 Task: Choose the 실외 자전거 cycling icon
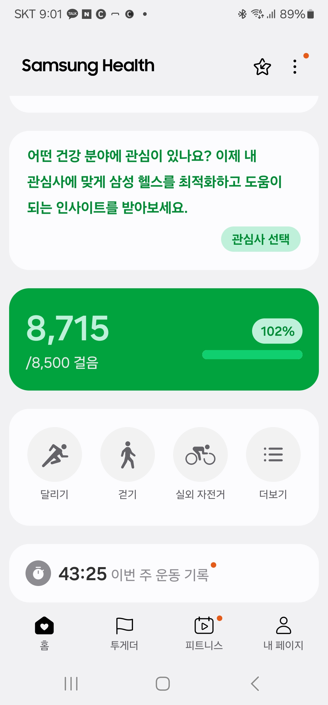[x=200, y=454]
